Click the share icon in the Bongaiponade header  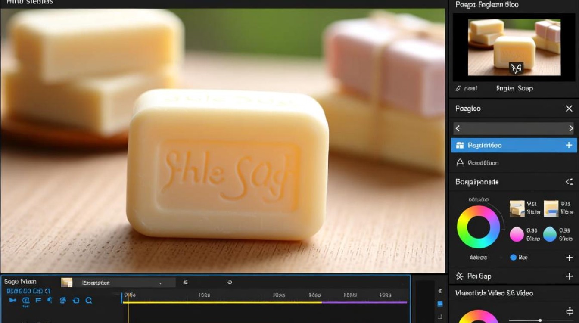coord(569,182)
